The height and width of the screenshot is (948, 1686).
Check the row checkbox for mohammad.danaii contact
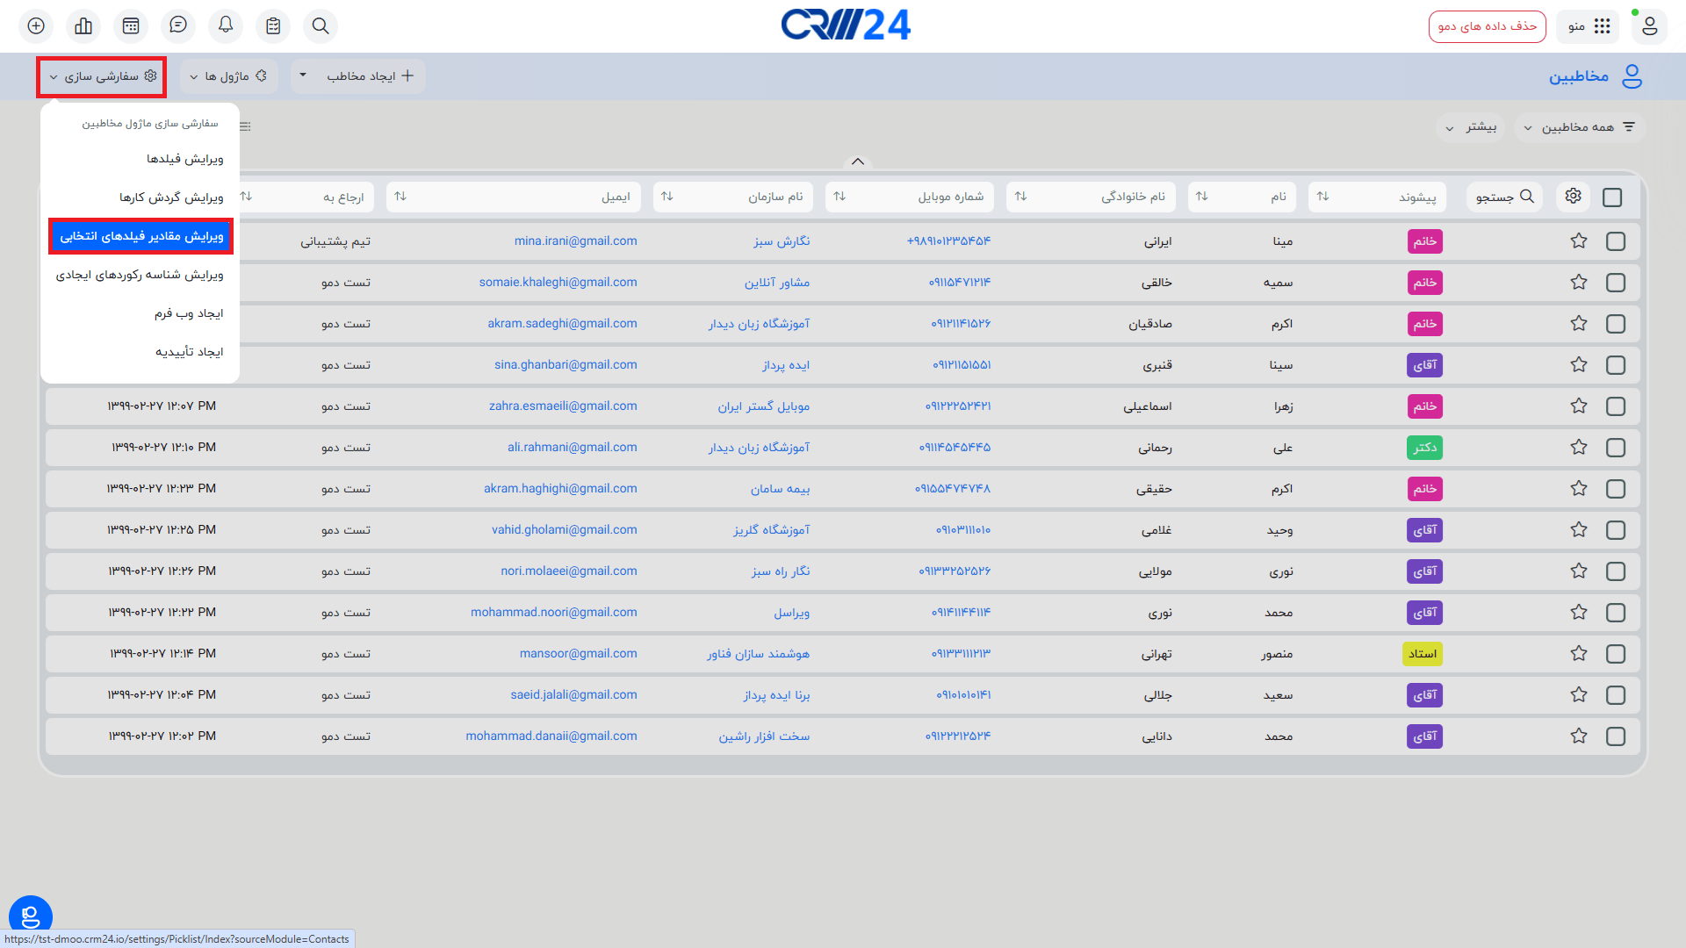click(1615, 736)
